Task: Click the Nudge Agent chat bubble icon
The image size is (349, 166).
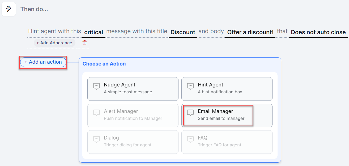Action: point(96,86)
